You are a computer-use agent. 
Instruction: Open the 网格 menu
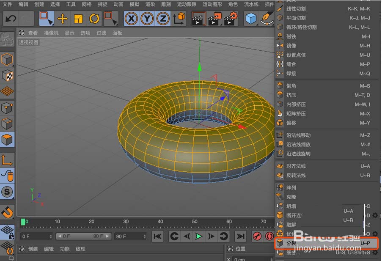pyautogui.click(x=86, y=4)
